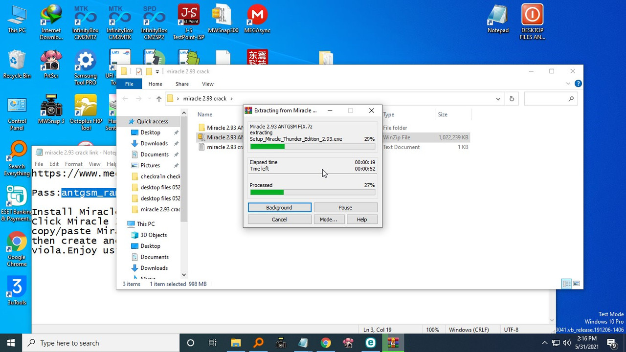Open Notepad View menu
This screenshot has height=352, width=626.
(94, 164)
